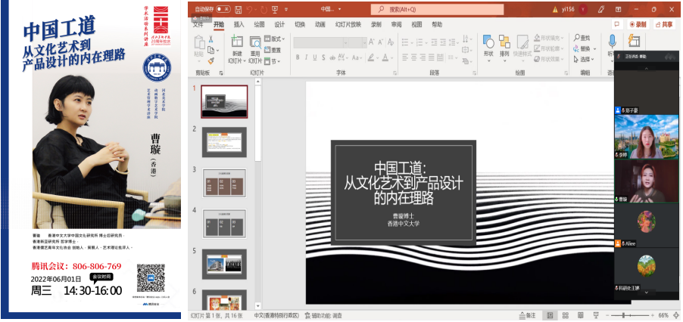Image resolution: width=683 pixels, height=322 pixels.
Task: Open the comments pane icon
Action: tap(616, 24)
